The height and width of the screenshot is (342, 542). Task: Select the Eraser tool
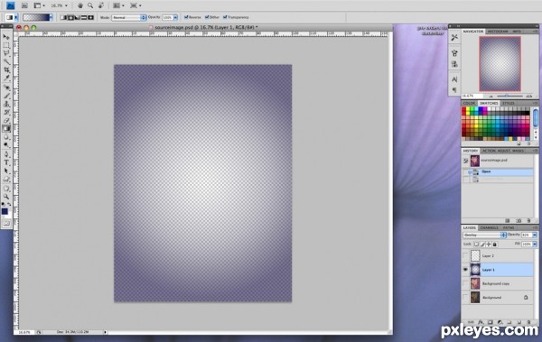pos(6,121)
